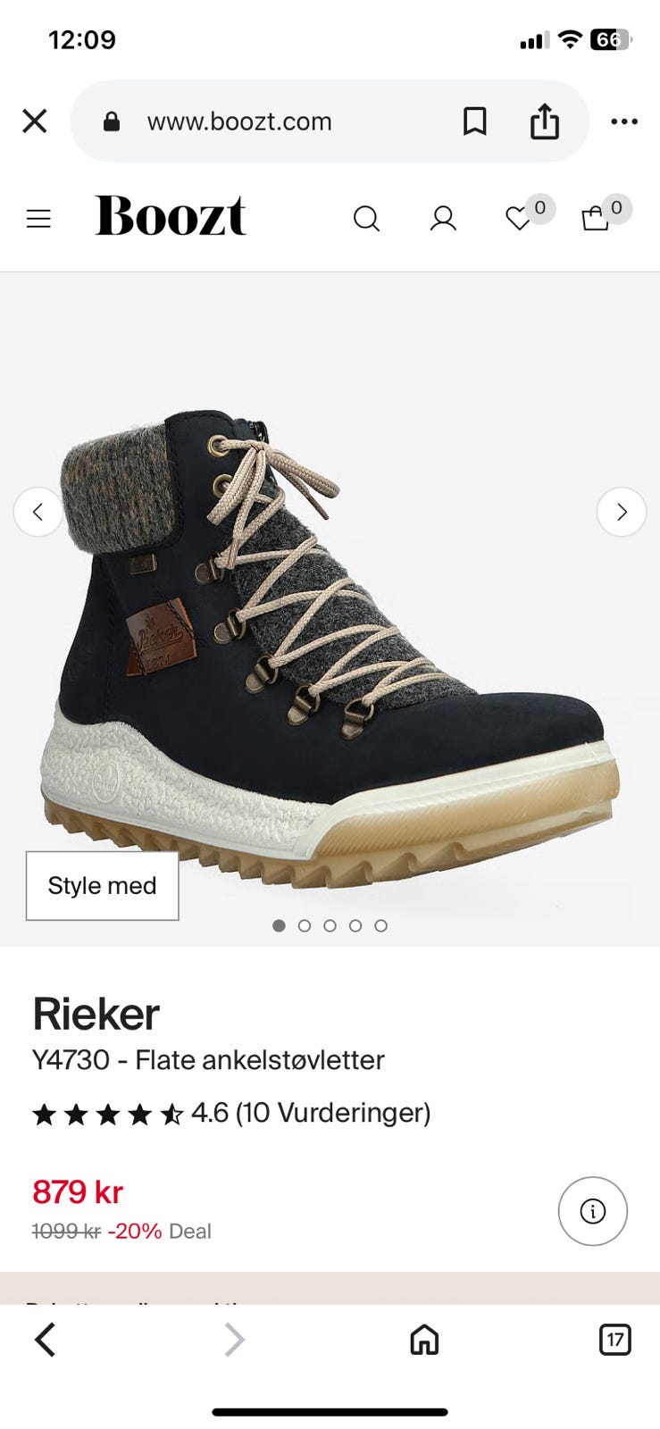Open the user account icon

click(x=443, y=219)
